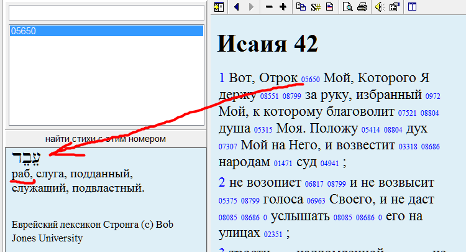The height and width of the screenshot is (252, 466).
Task: Increase font size with the plus icon
Action: [283, 7]
